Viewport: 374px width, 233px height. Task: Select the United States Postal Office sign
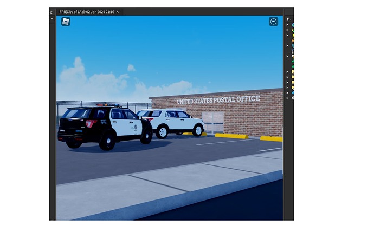pos(218,99)
